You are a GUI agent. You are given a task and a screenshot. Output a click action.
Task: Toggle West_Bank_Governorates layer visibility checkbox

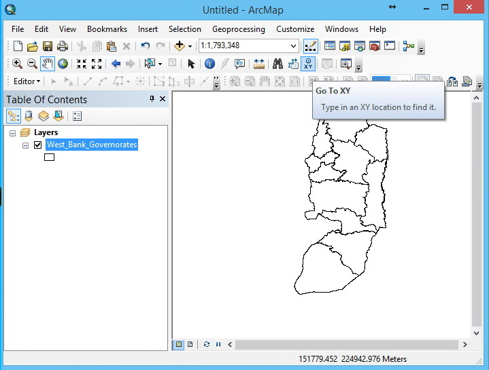point(37,145)
